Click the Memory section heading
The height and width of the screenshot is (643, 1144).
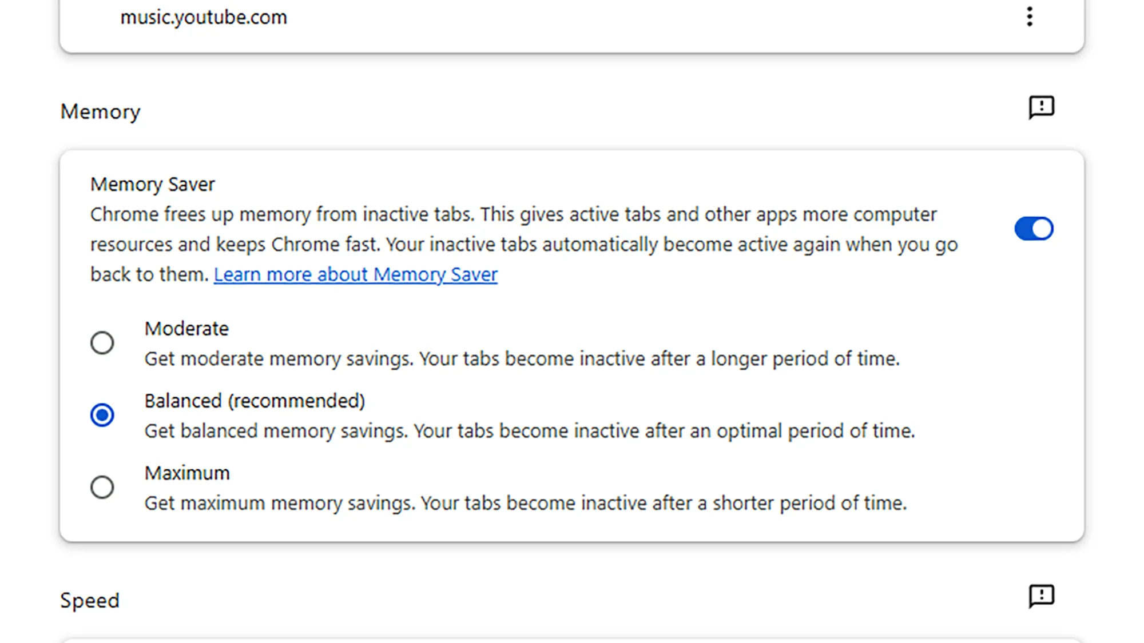(x=100, y=111)
